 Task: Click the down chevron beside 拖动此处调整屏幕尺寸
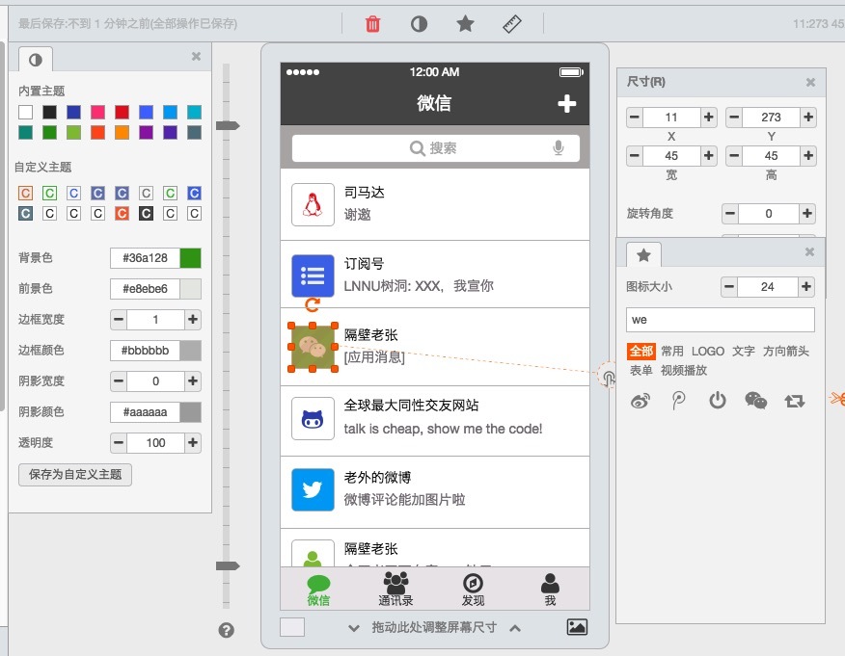coord(353,628)
